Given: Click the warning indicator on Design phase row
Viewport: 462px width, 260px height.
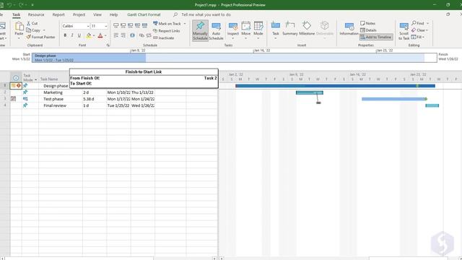Looking at the screenshot, I should pos(19,85).
